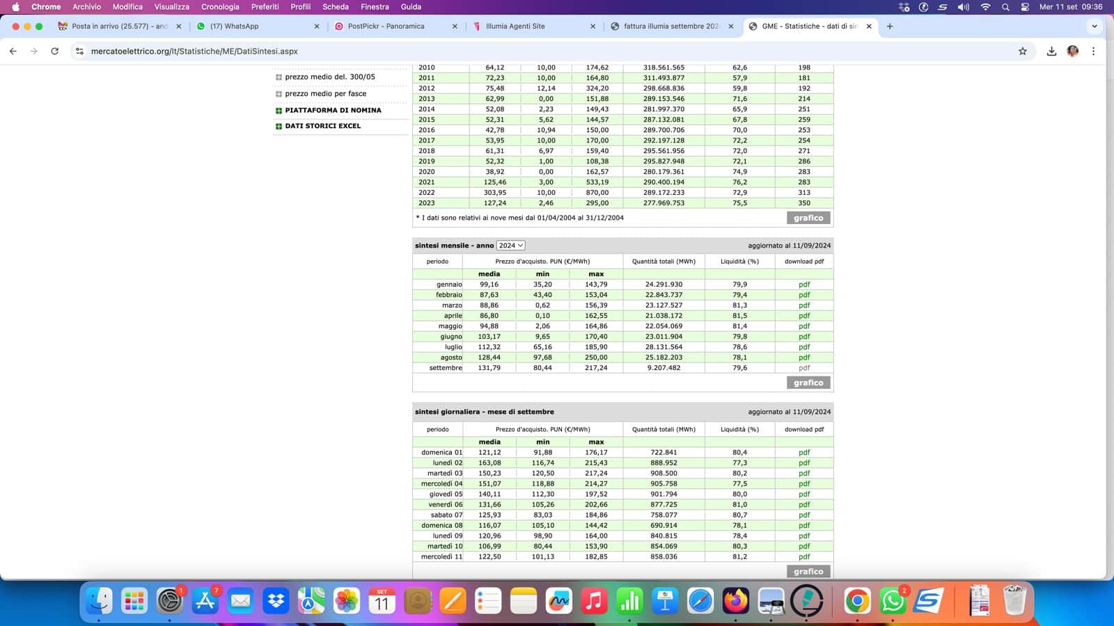This screenshot has width=1114, height=626.
Task: Open pdf for lunedì 02 daily data
Action: [x=804, y=463]
